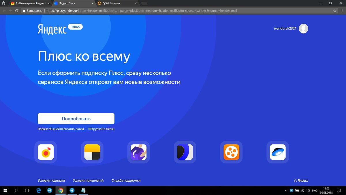
Task: Click the ivandurak2321 profile avatar
Action: click(x=303, y=29)
